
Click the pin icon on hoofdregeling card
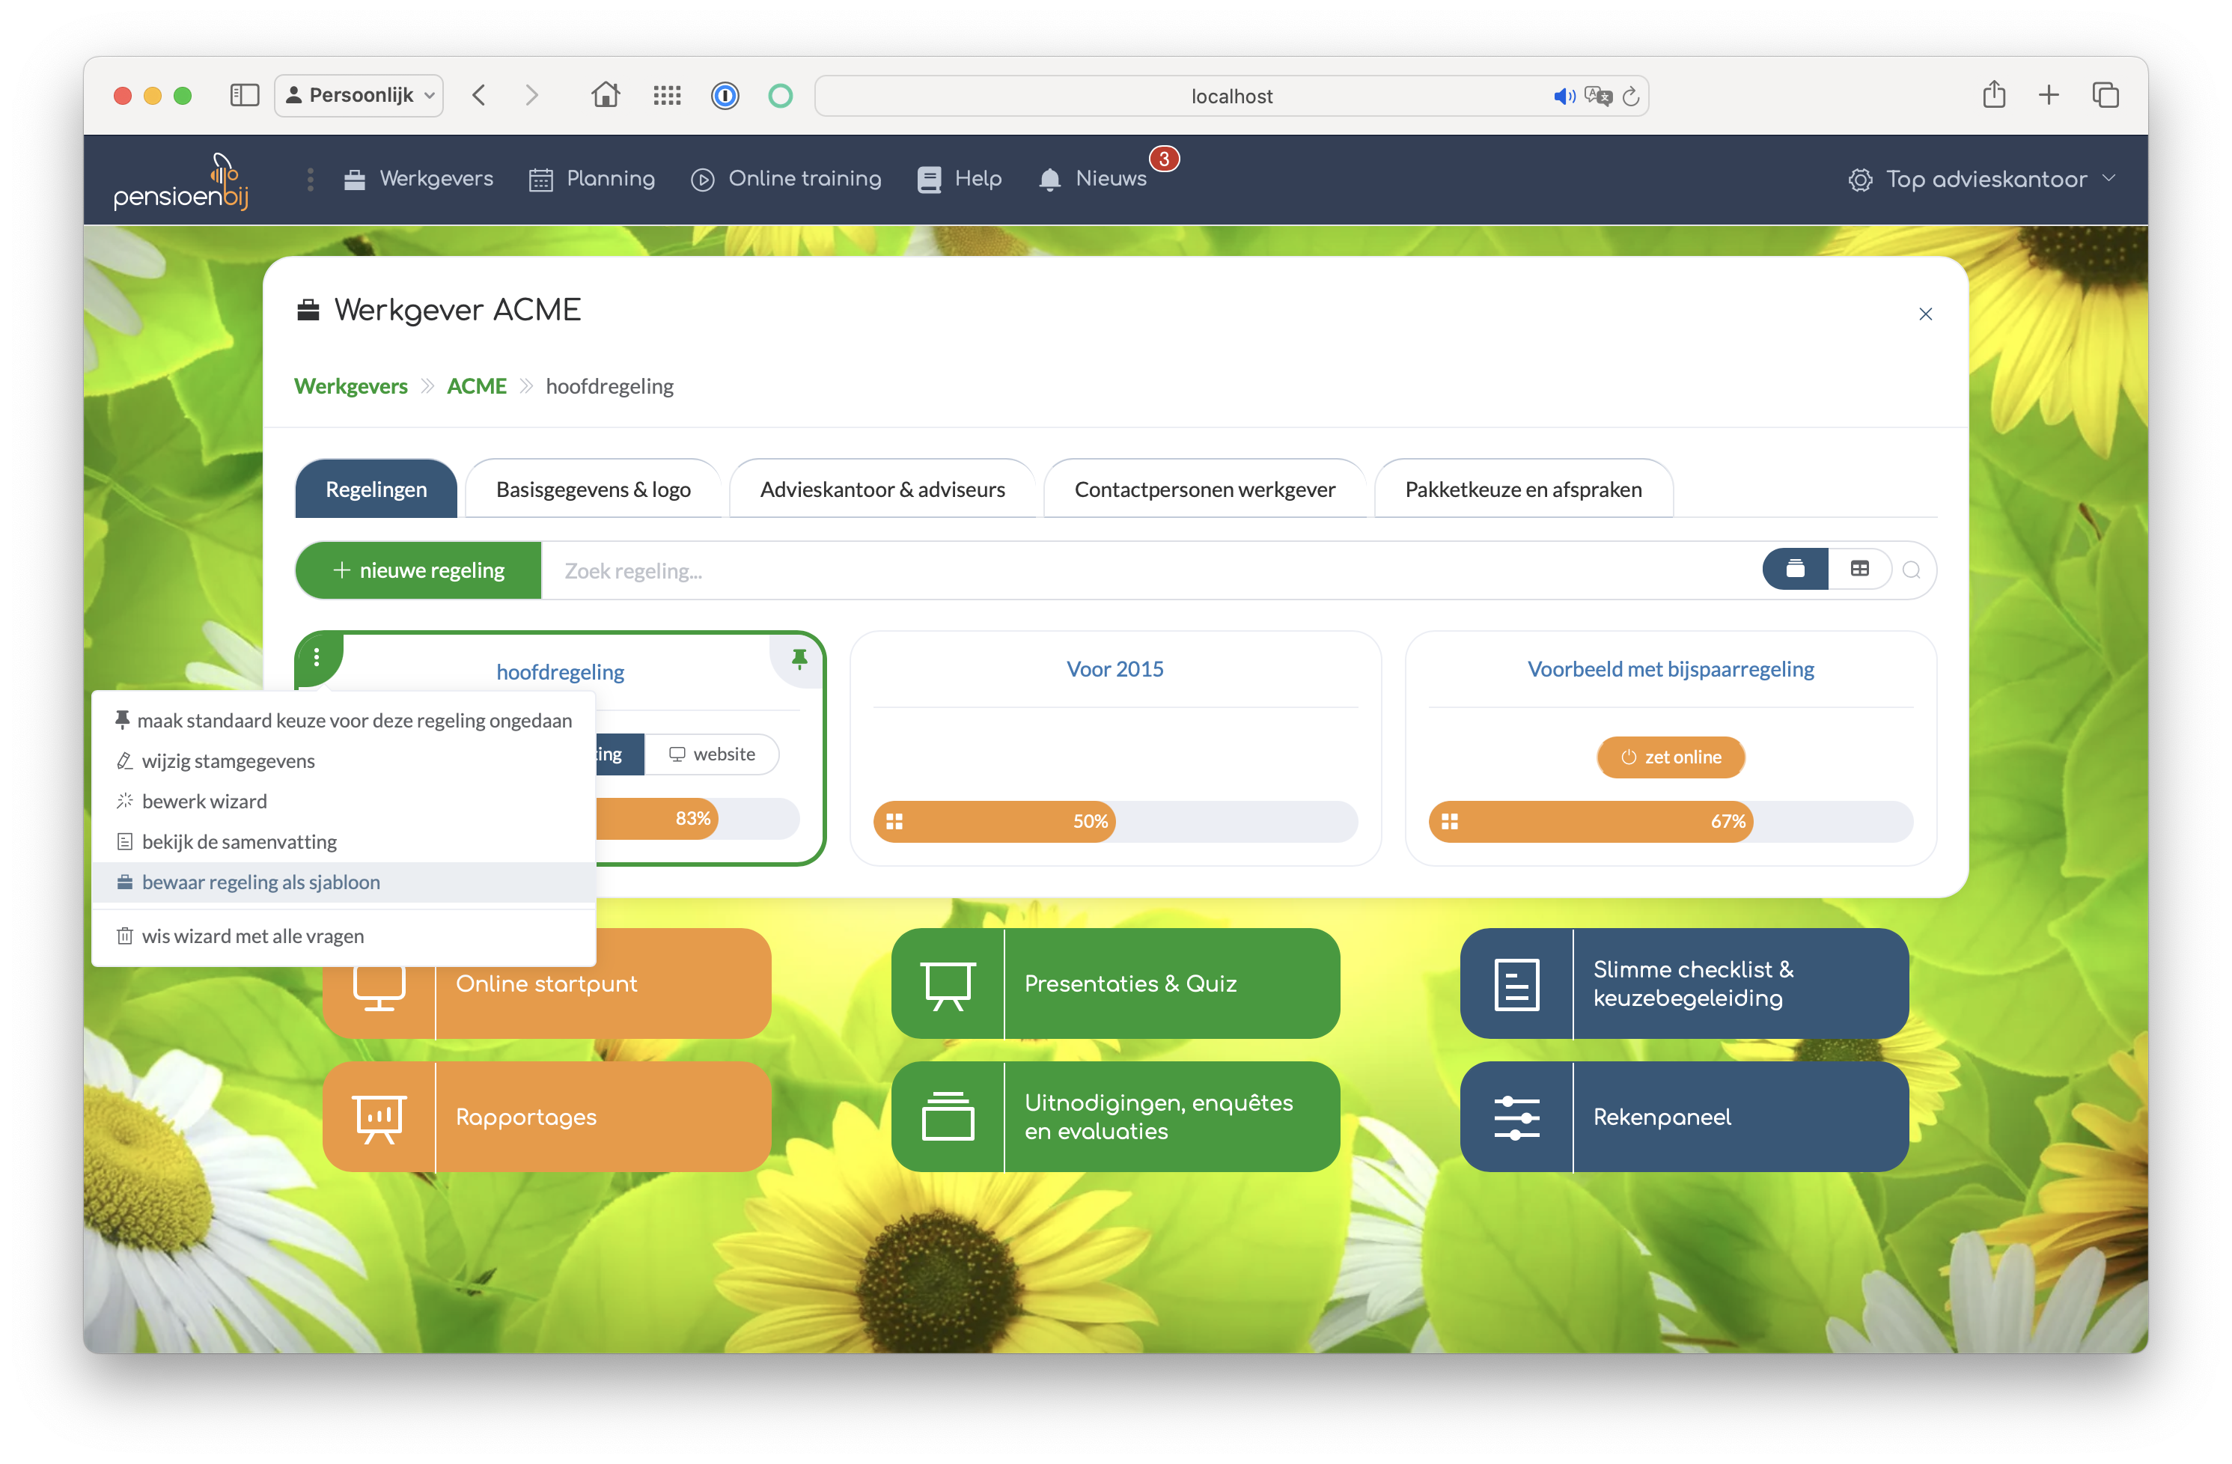coord(799,659)
